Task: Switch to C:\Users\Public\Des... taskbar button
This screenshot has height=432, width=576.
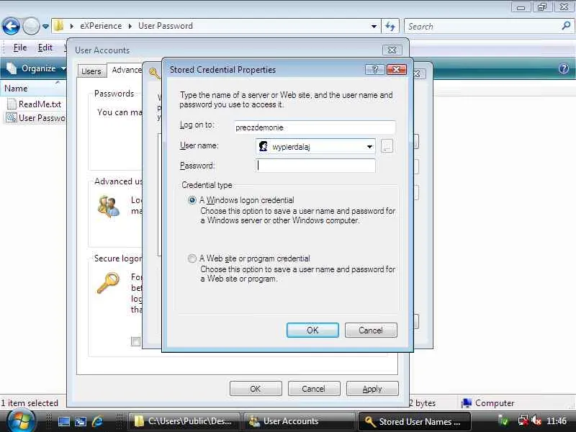Action: [x=185, y=421]
